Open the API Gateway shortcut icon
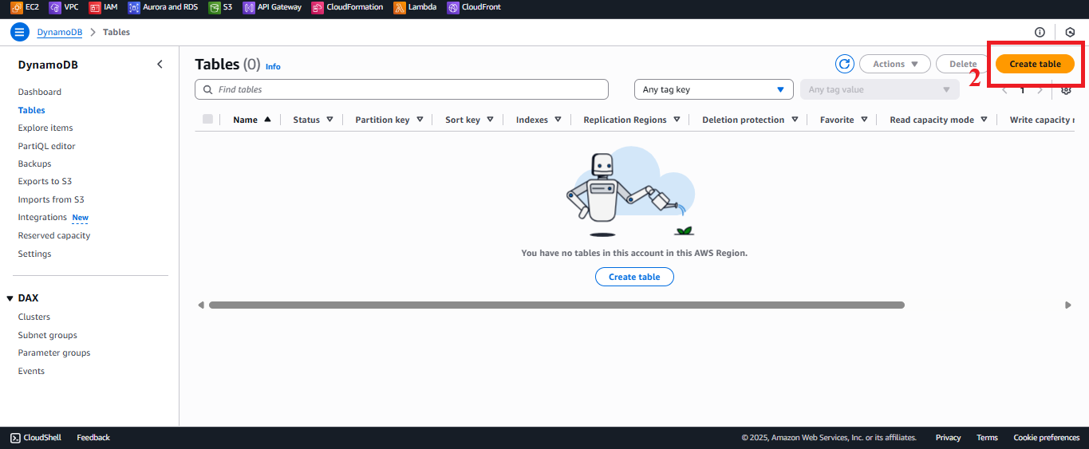This screenshot has width=1089, height=449. coord(248,7)
